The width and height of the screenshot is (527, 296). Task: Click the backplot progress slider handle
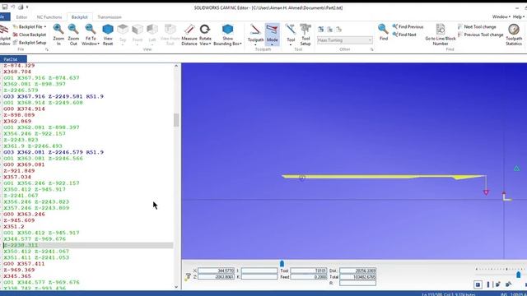tap(282, 264)
